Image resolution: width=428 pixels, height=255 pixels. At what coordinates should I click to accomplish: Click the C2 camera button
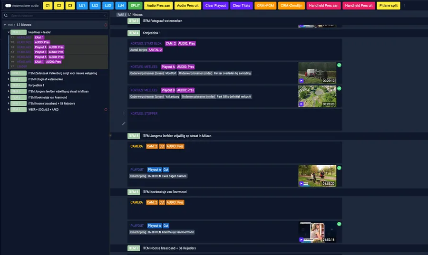59,5
